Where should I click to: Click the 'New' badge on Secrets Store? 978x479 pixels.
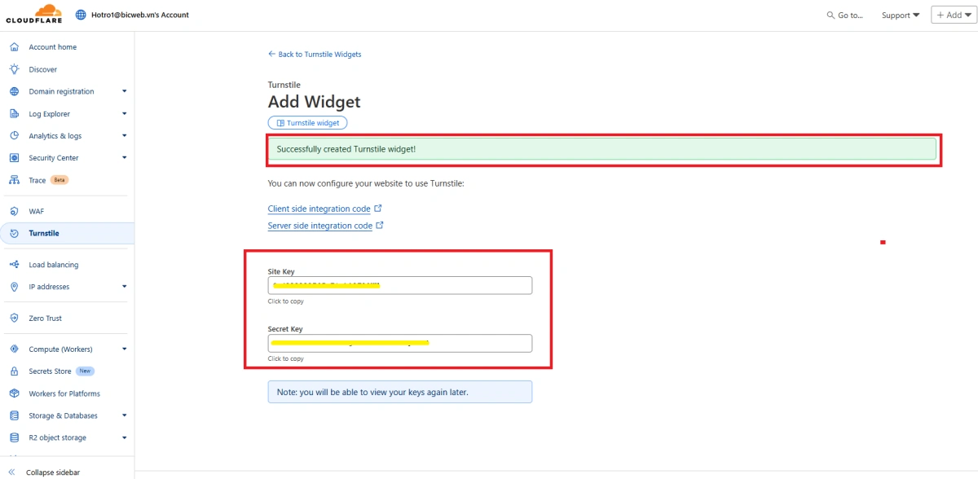(x=86, y=371)
